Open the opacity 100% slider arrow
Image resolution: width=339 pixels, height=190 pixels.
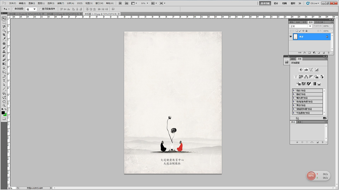click(331, 26)
